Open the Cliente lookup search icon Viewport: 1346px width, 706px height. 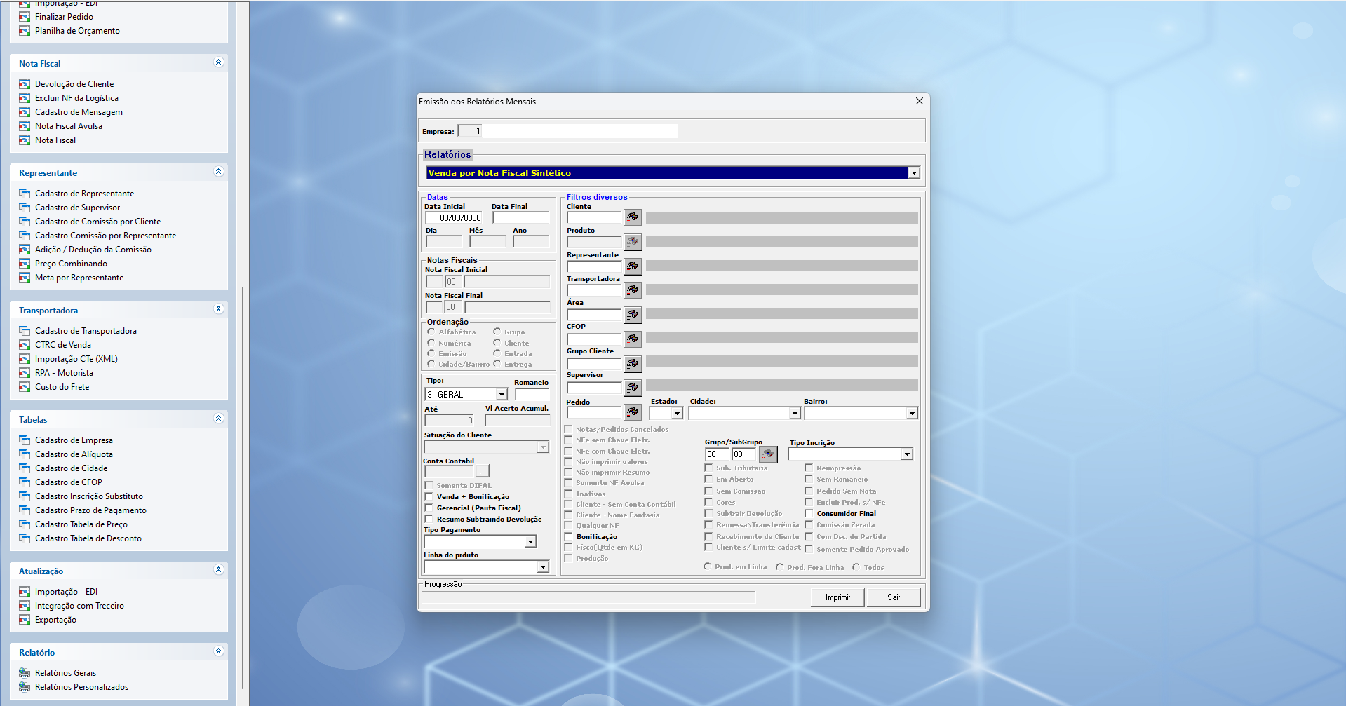pos(633,217)
